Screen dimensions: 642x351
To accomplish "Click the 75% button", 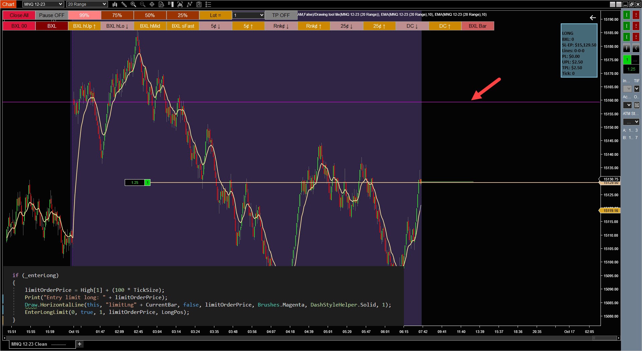I will pos(117,15).
